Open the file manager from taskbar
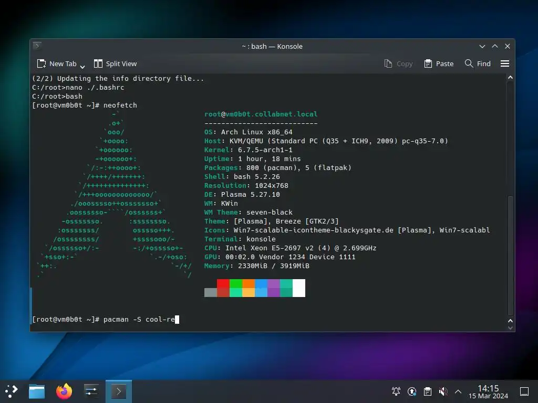This screenshot has height=403, width=538. tap(37, 391)
